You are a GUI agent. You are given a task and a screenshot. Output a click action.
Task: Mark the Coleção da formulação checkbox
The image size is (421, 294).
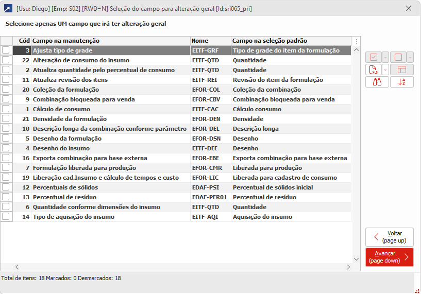[6, 89]
